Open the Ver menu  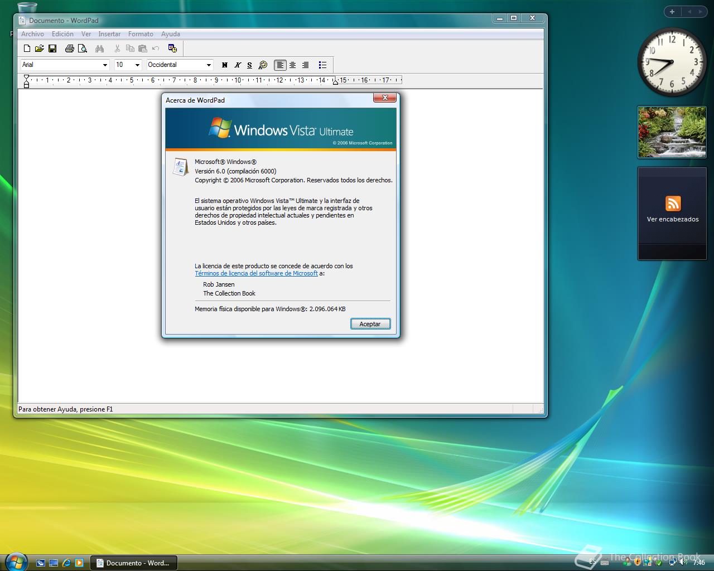[86, 34]
